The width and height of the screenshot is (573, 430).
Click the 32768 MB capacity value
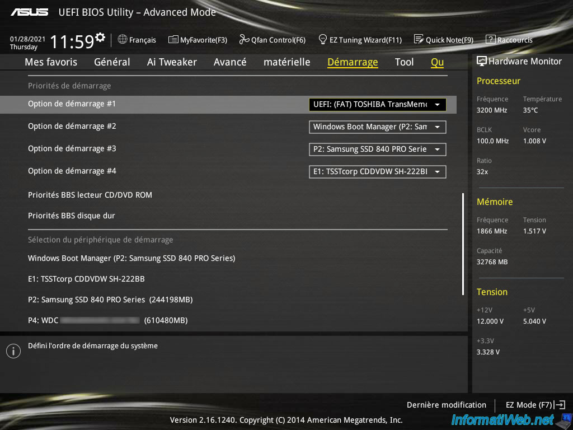(492, 262)
